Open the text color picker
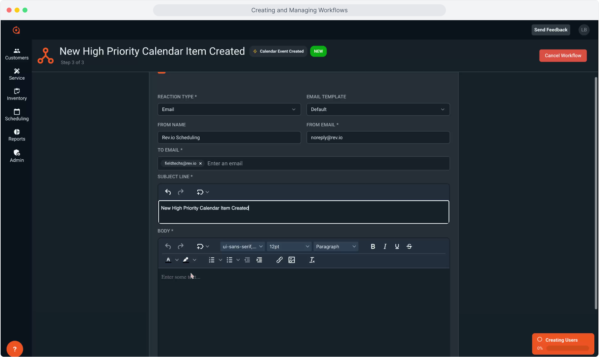 (168, 260)
